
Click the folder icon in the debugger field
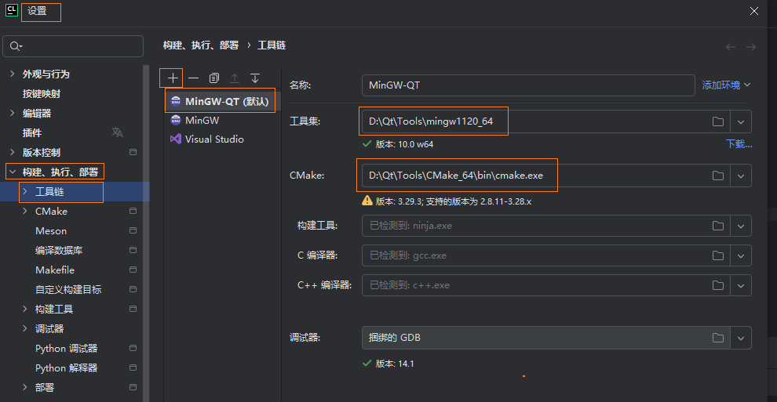pos(717,338)
